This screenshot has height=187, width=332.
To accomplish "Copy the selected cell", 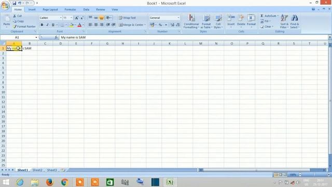I will [x=18, y=21].
